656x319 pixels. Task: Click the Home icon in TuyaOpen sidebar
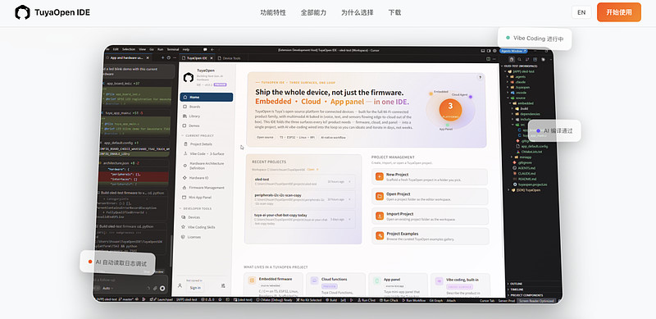pyautogui.click(x=185, y=97)
